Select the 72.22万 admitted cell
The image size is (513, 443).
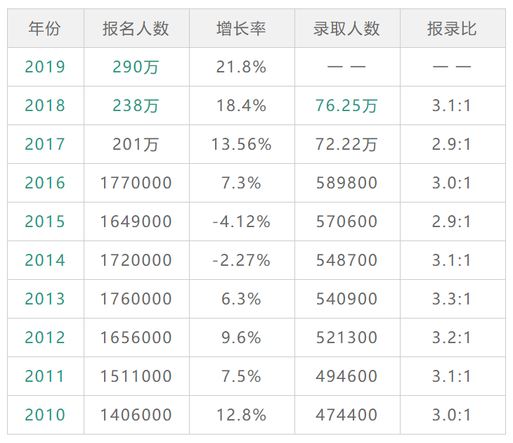pos(346,144)
